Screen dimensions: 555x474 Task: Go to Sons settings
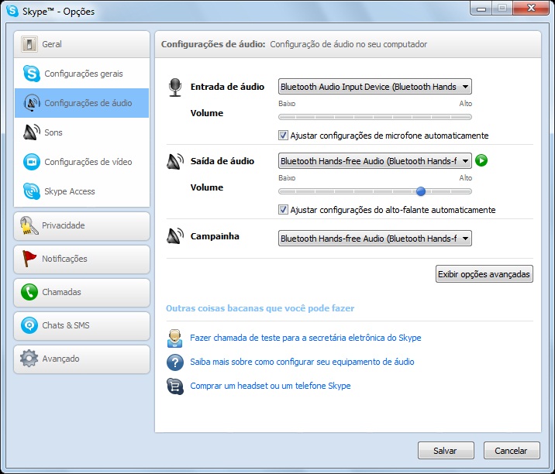pyautogui.click(x=81, y=132)
